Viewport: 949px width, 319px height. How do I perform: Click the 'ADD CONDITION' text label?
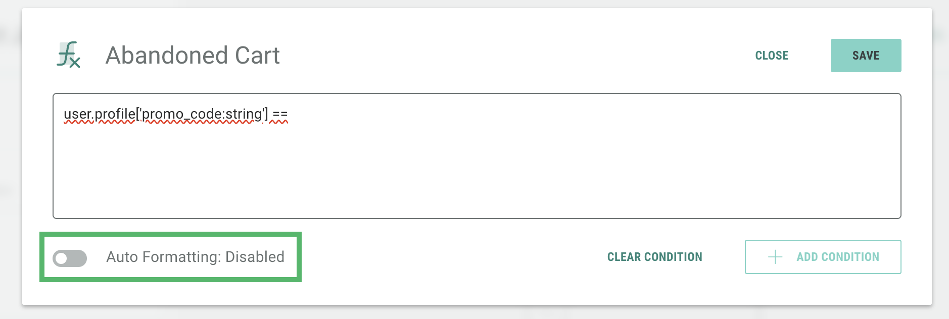click(x=838, y=257)
